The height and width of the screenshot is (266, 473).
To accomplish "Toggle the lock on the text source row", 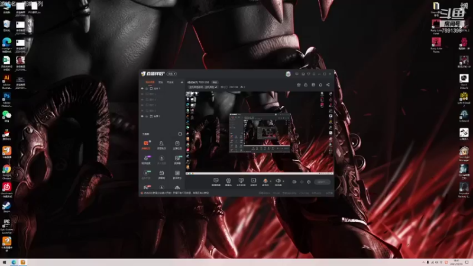I will 147,88.
